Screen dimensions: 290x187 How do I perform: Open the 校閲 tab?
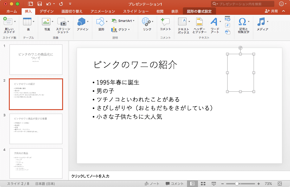pyautogui.click(x=160, y=11)
